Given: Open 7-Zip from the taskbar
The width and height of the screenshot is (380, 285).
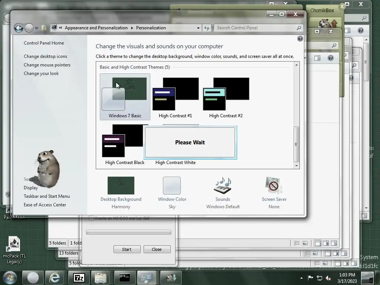Looking at the screenshot, I should pyautogui.click(x=79, y=277).
